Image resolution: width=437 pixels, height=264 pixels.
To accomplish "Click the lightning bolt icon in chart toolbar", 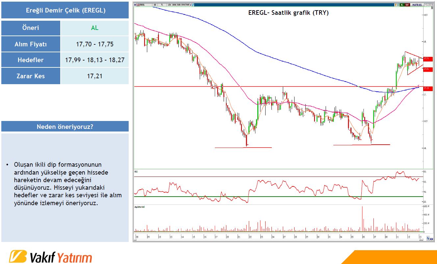I will pos(396,5).
